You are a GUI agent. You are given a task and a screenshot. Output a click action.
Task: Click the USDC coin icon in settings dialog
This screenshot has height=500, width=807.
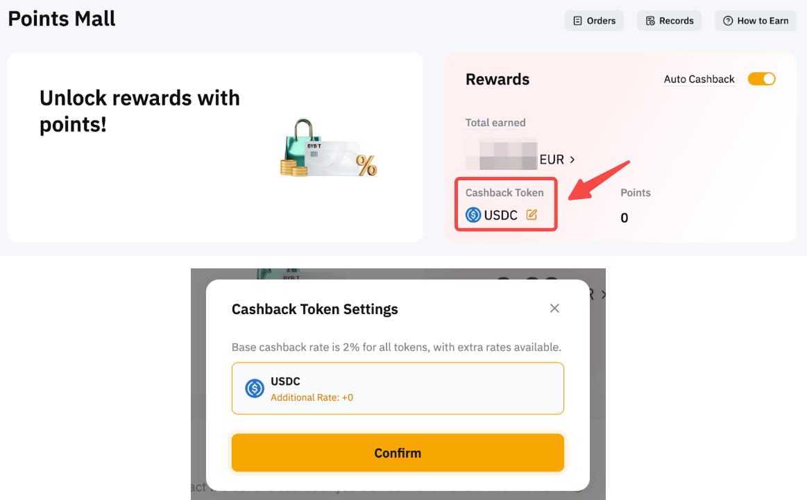point(255,388)
